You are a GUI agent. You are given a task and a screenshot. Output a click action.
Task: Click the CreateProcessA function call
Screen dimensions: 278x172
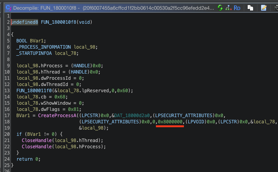57,115
